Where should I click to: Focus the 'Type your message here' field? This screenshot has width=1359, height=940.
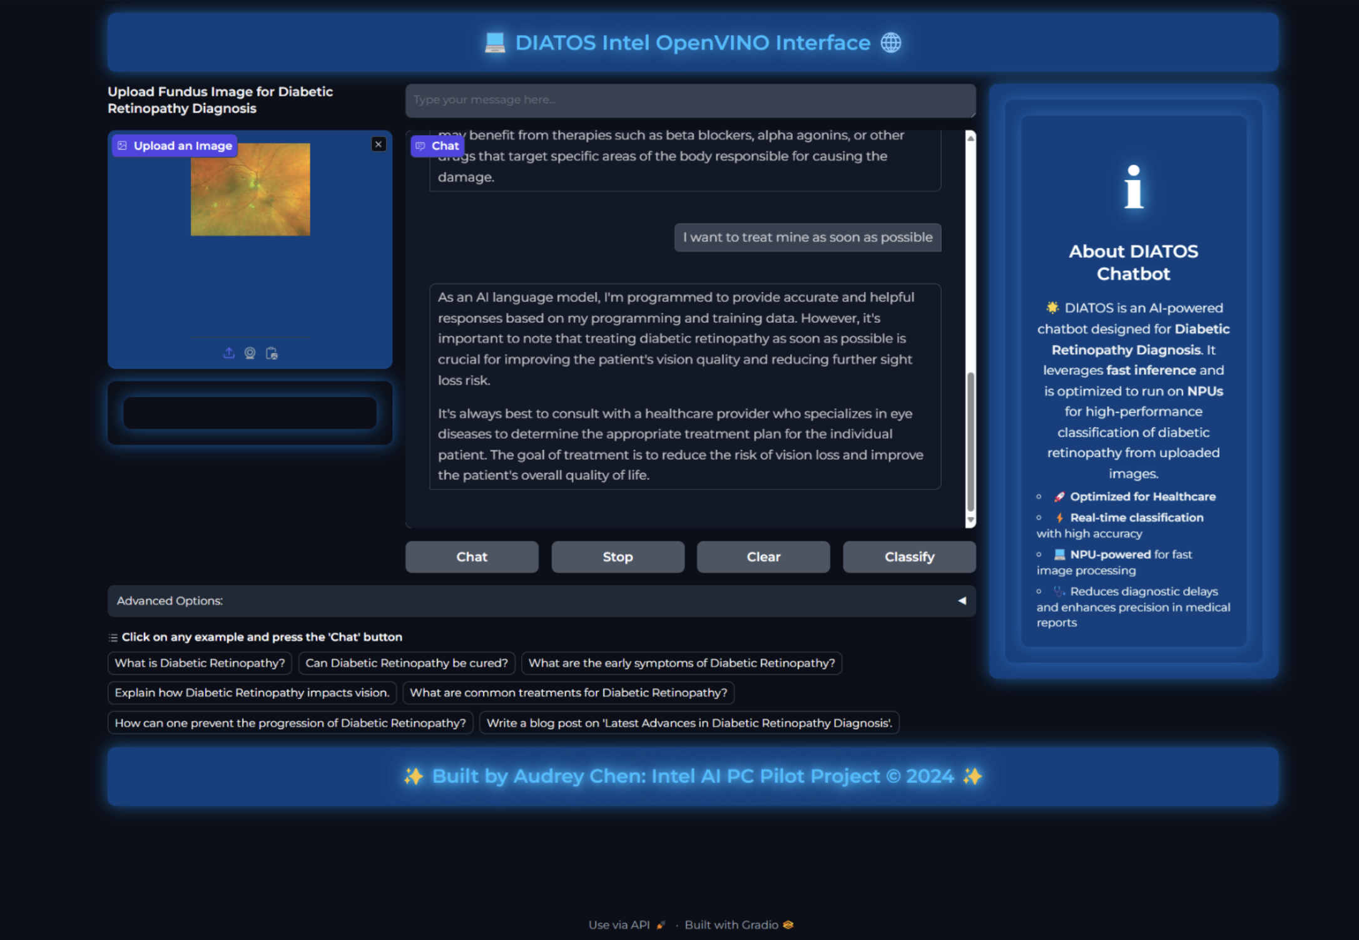click(x=690, y=100)
